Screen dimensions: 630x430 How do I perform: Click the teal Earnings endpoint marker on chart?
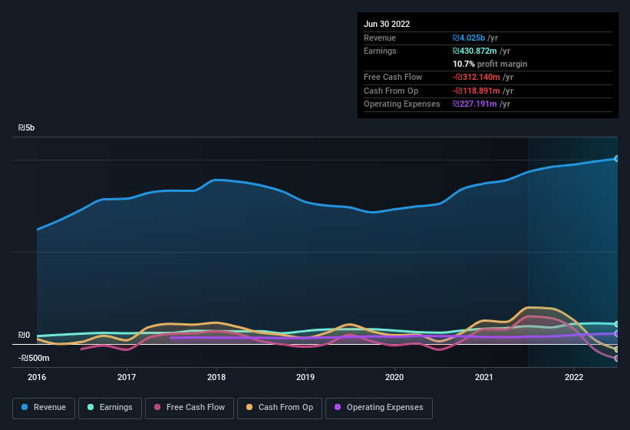tap(617, 324)
